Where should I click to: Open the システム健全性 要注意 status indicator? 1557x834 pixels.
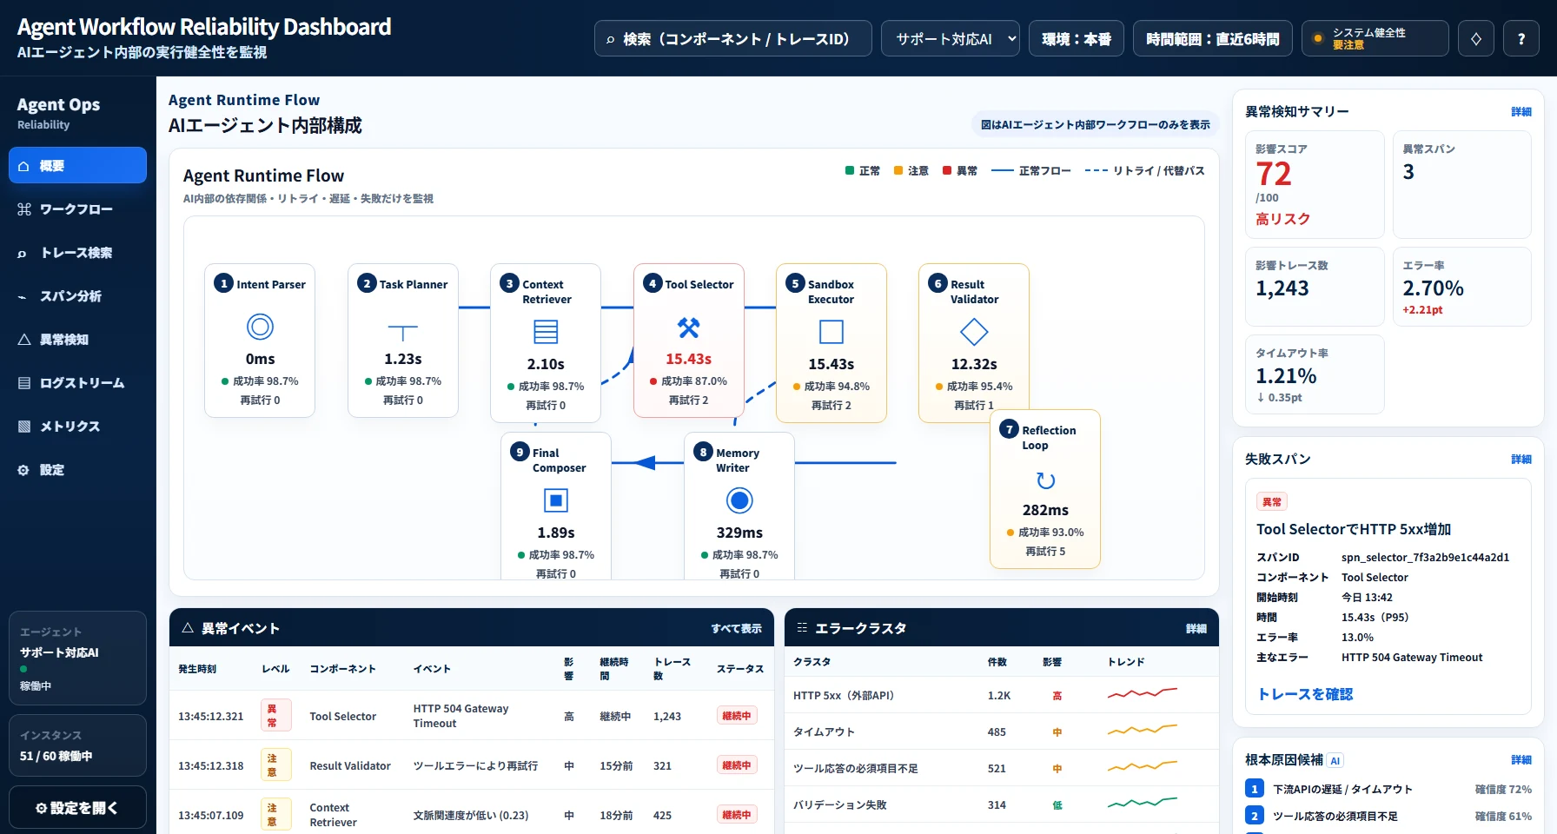click(1375, 38)
